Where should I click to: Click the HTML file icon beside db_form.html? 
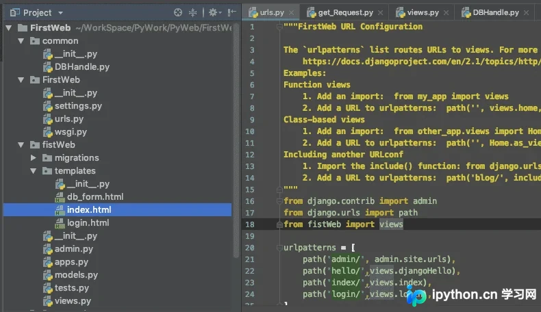60,197
